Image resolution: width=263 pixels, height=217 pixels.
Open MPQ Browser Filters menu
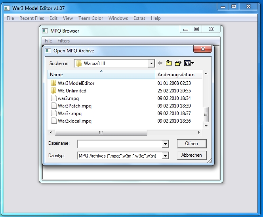click(63, 41)
